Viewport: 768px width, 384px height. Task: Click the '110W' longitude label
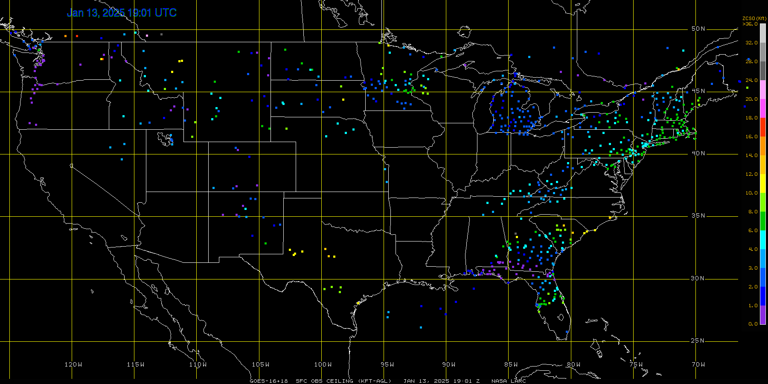coord(198,364)
